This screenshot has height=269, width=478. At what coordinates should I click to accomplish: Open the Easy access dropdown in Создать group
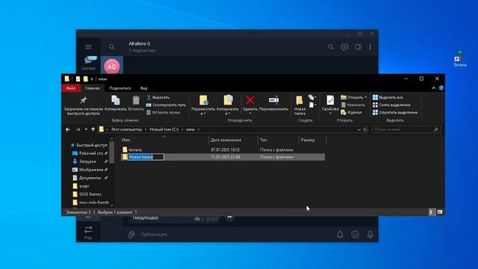(312, 105)
